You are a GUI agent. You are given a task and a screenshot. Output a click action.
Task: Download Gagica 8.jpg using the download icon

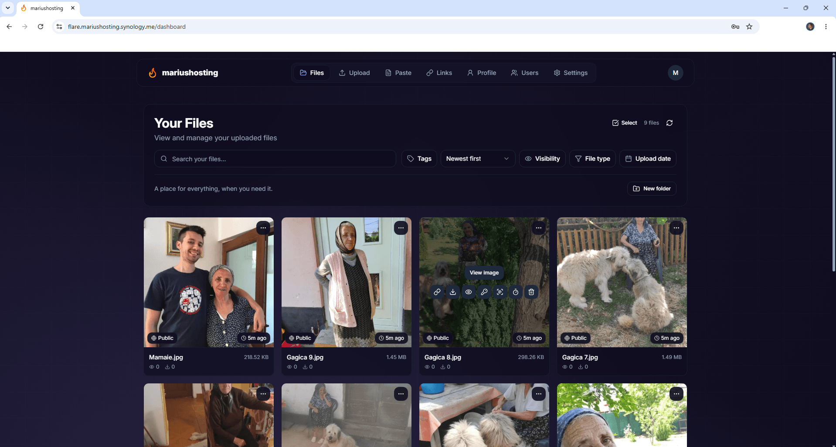point(453,292)
